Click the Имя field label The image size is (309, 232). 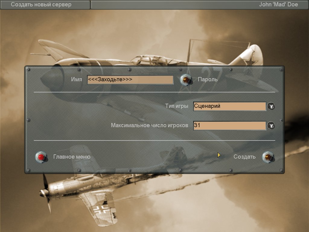coord(77,80)
